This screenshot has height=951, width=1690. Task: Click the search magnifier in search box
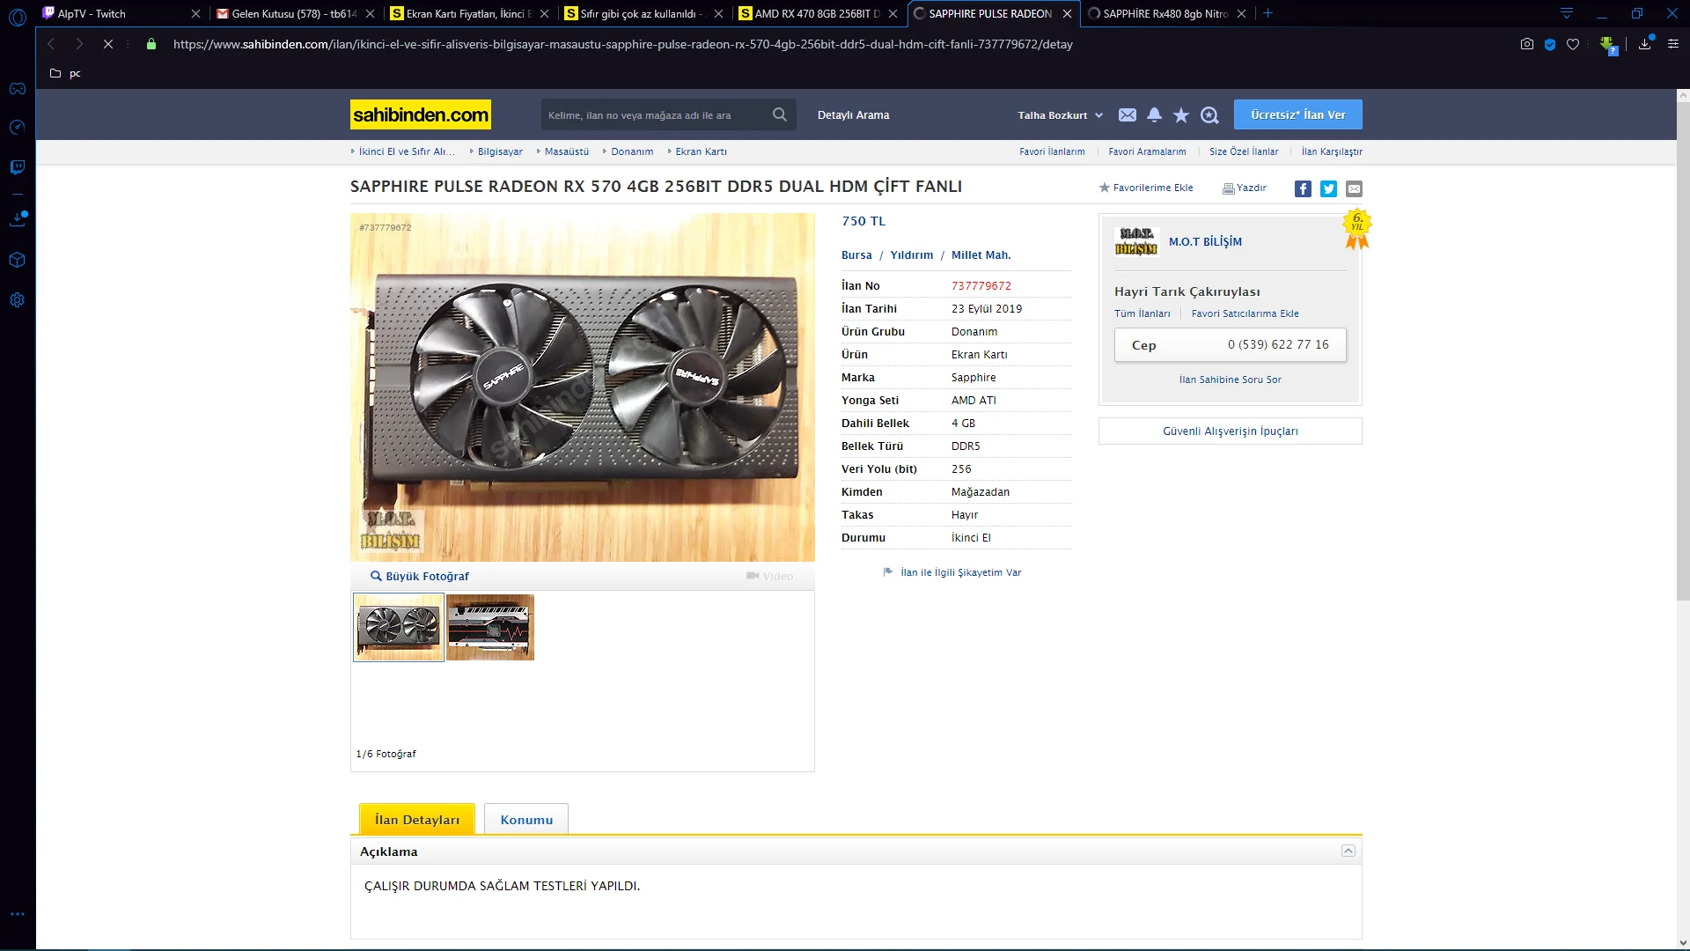[x=779, y=115]
